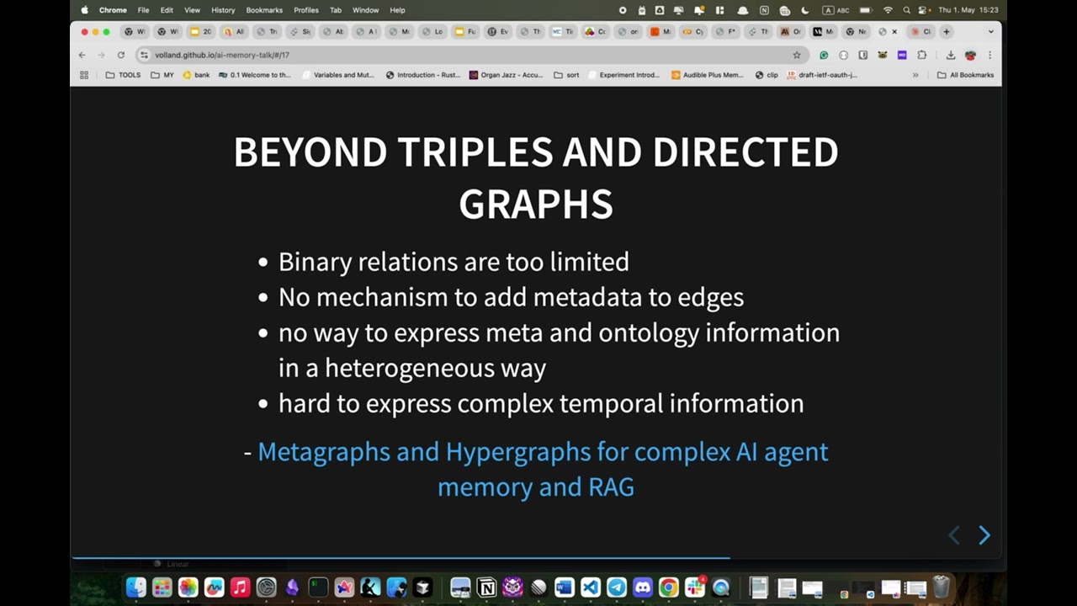Reload the current page
The image size is (1077, 606).
[121, 55]
